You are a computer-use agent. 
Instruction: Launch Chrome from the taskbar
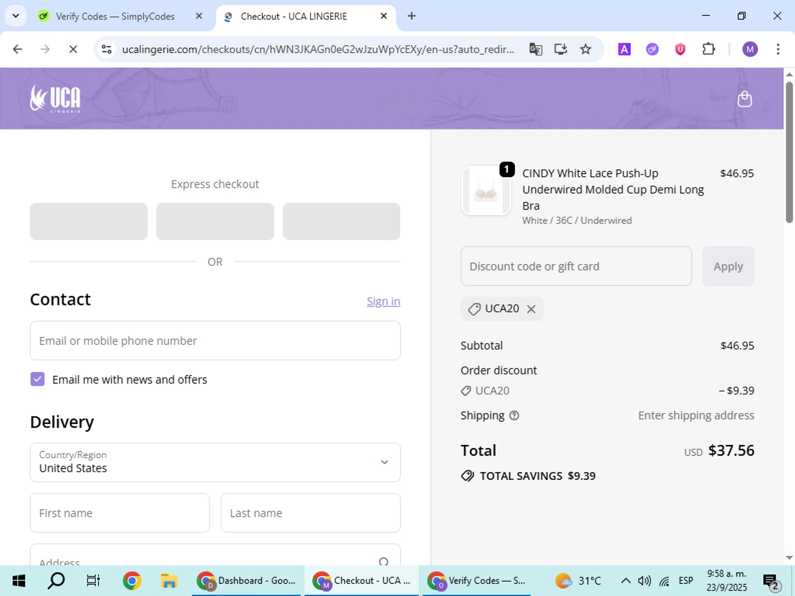click(132, 581)
